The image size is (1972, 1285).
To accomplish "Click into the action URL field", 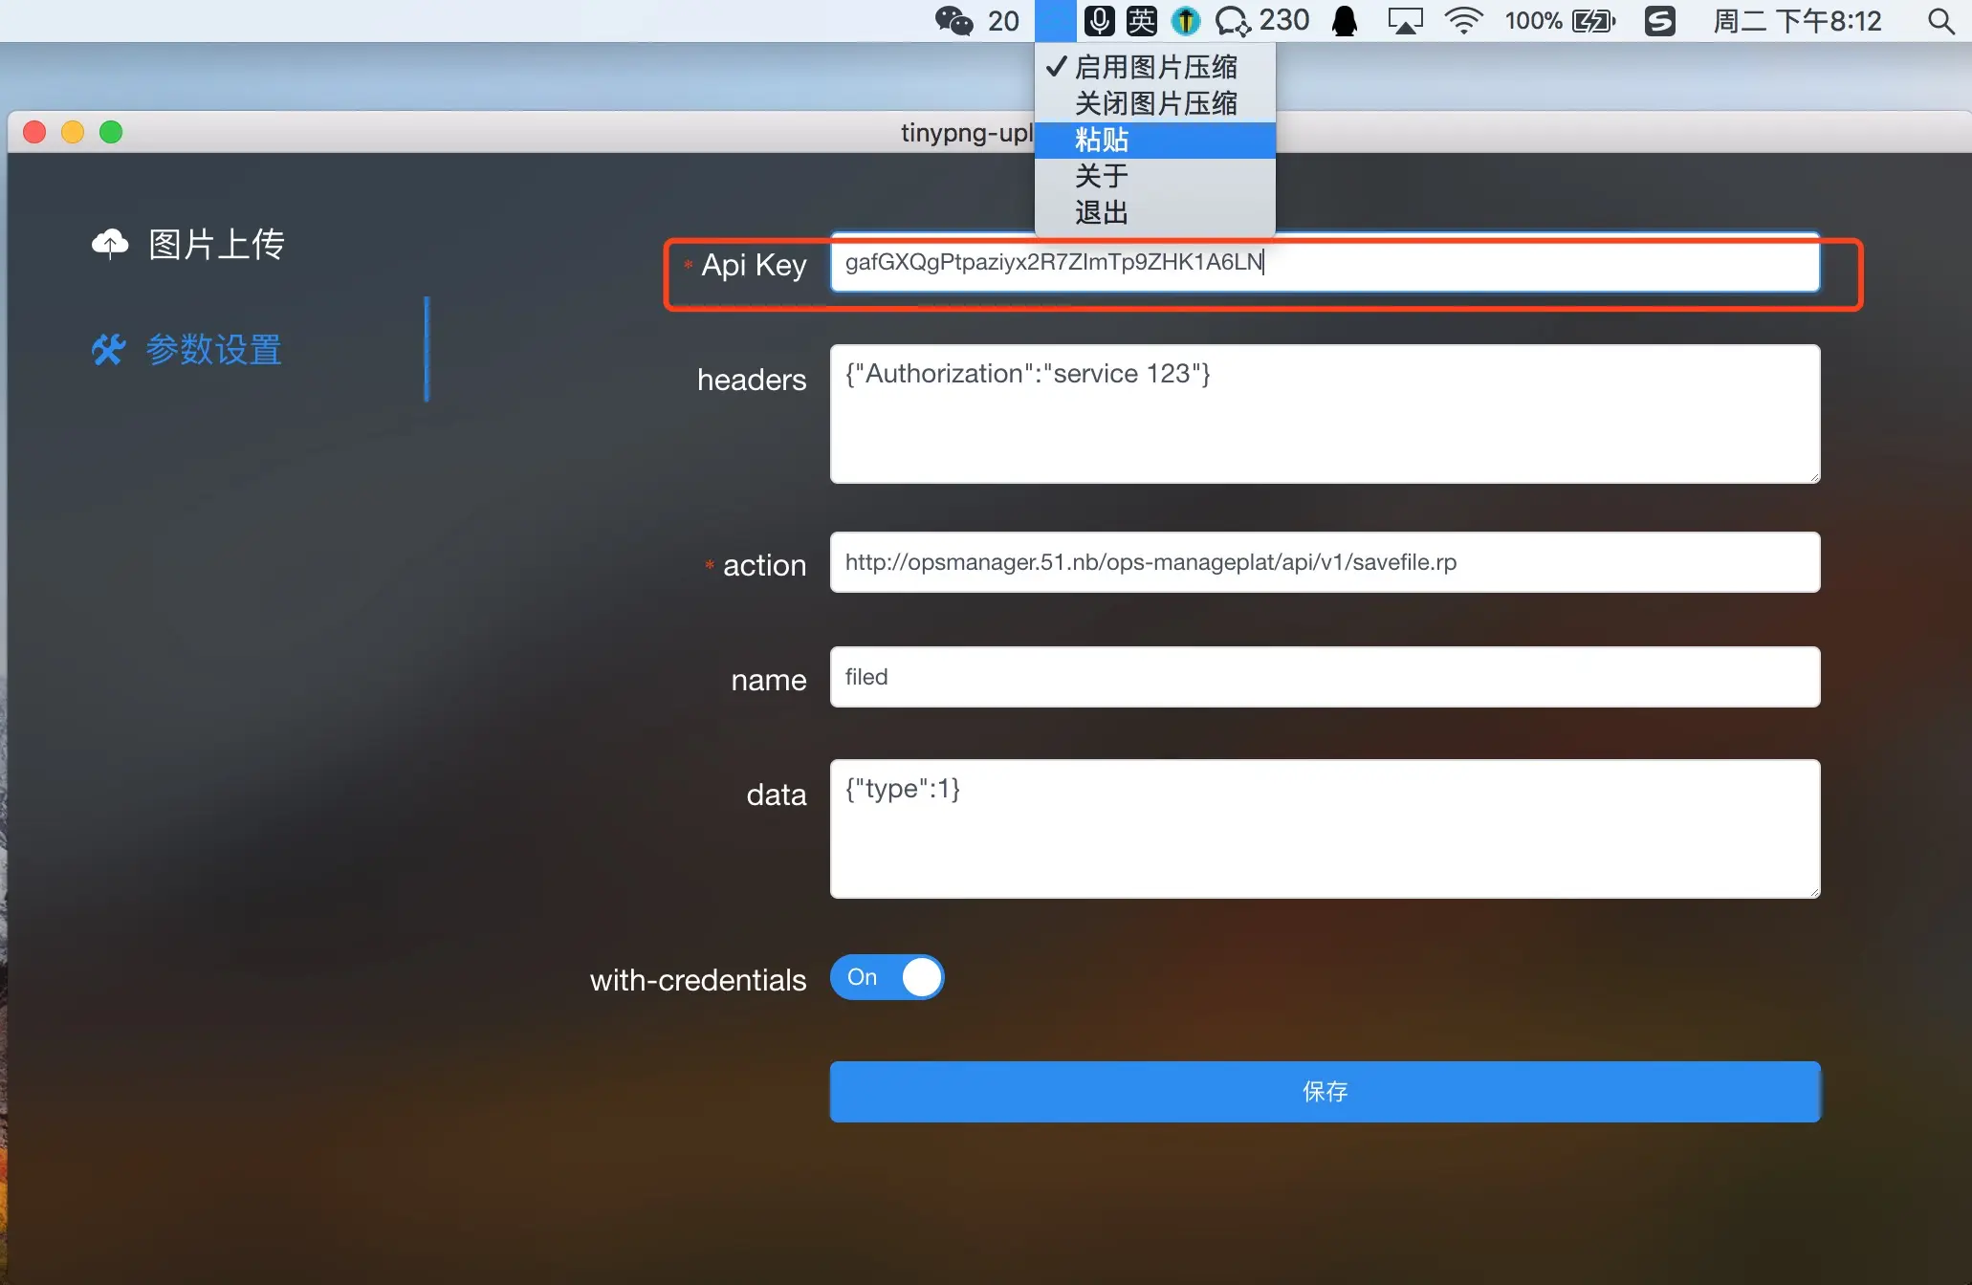I will coord(1325,562).
